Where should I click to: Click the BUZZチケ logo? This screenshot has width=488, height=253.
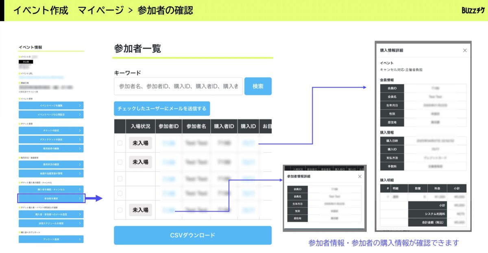[x=473, y=11]
